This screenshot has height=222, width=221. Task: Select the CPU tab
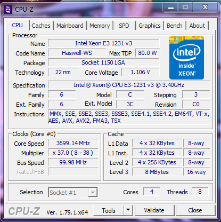18,25
